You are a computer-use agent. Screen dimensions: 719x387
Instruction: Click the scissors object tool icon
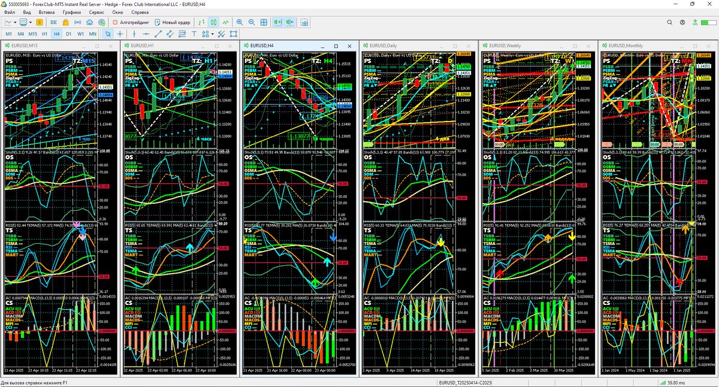coord(221,34)
